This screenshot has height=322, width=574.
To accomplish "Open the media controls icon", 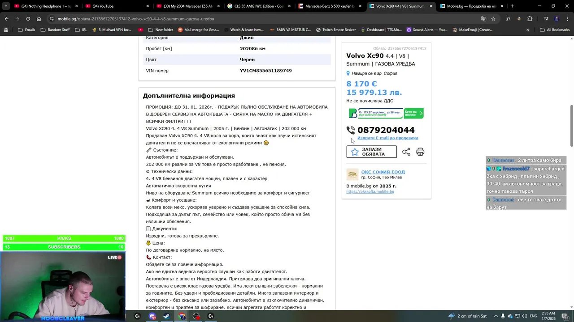I will tap(546, 19).
